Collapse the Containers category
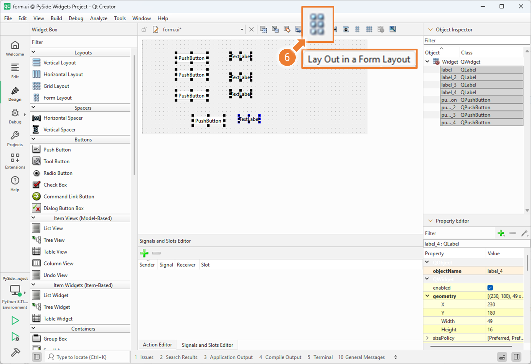 tap(33, 328)
